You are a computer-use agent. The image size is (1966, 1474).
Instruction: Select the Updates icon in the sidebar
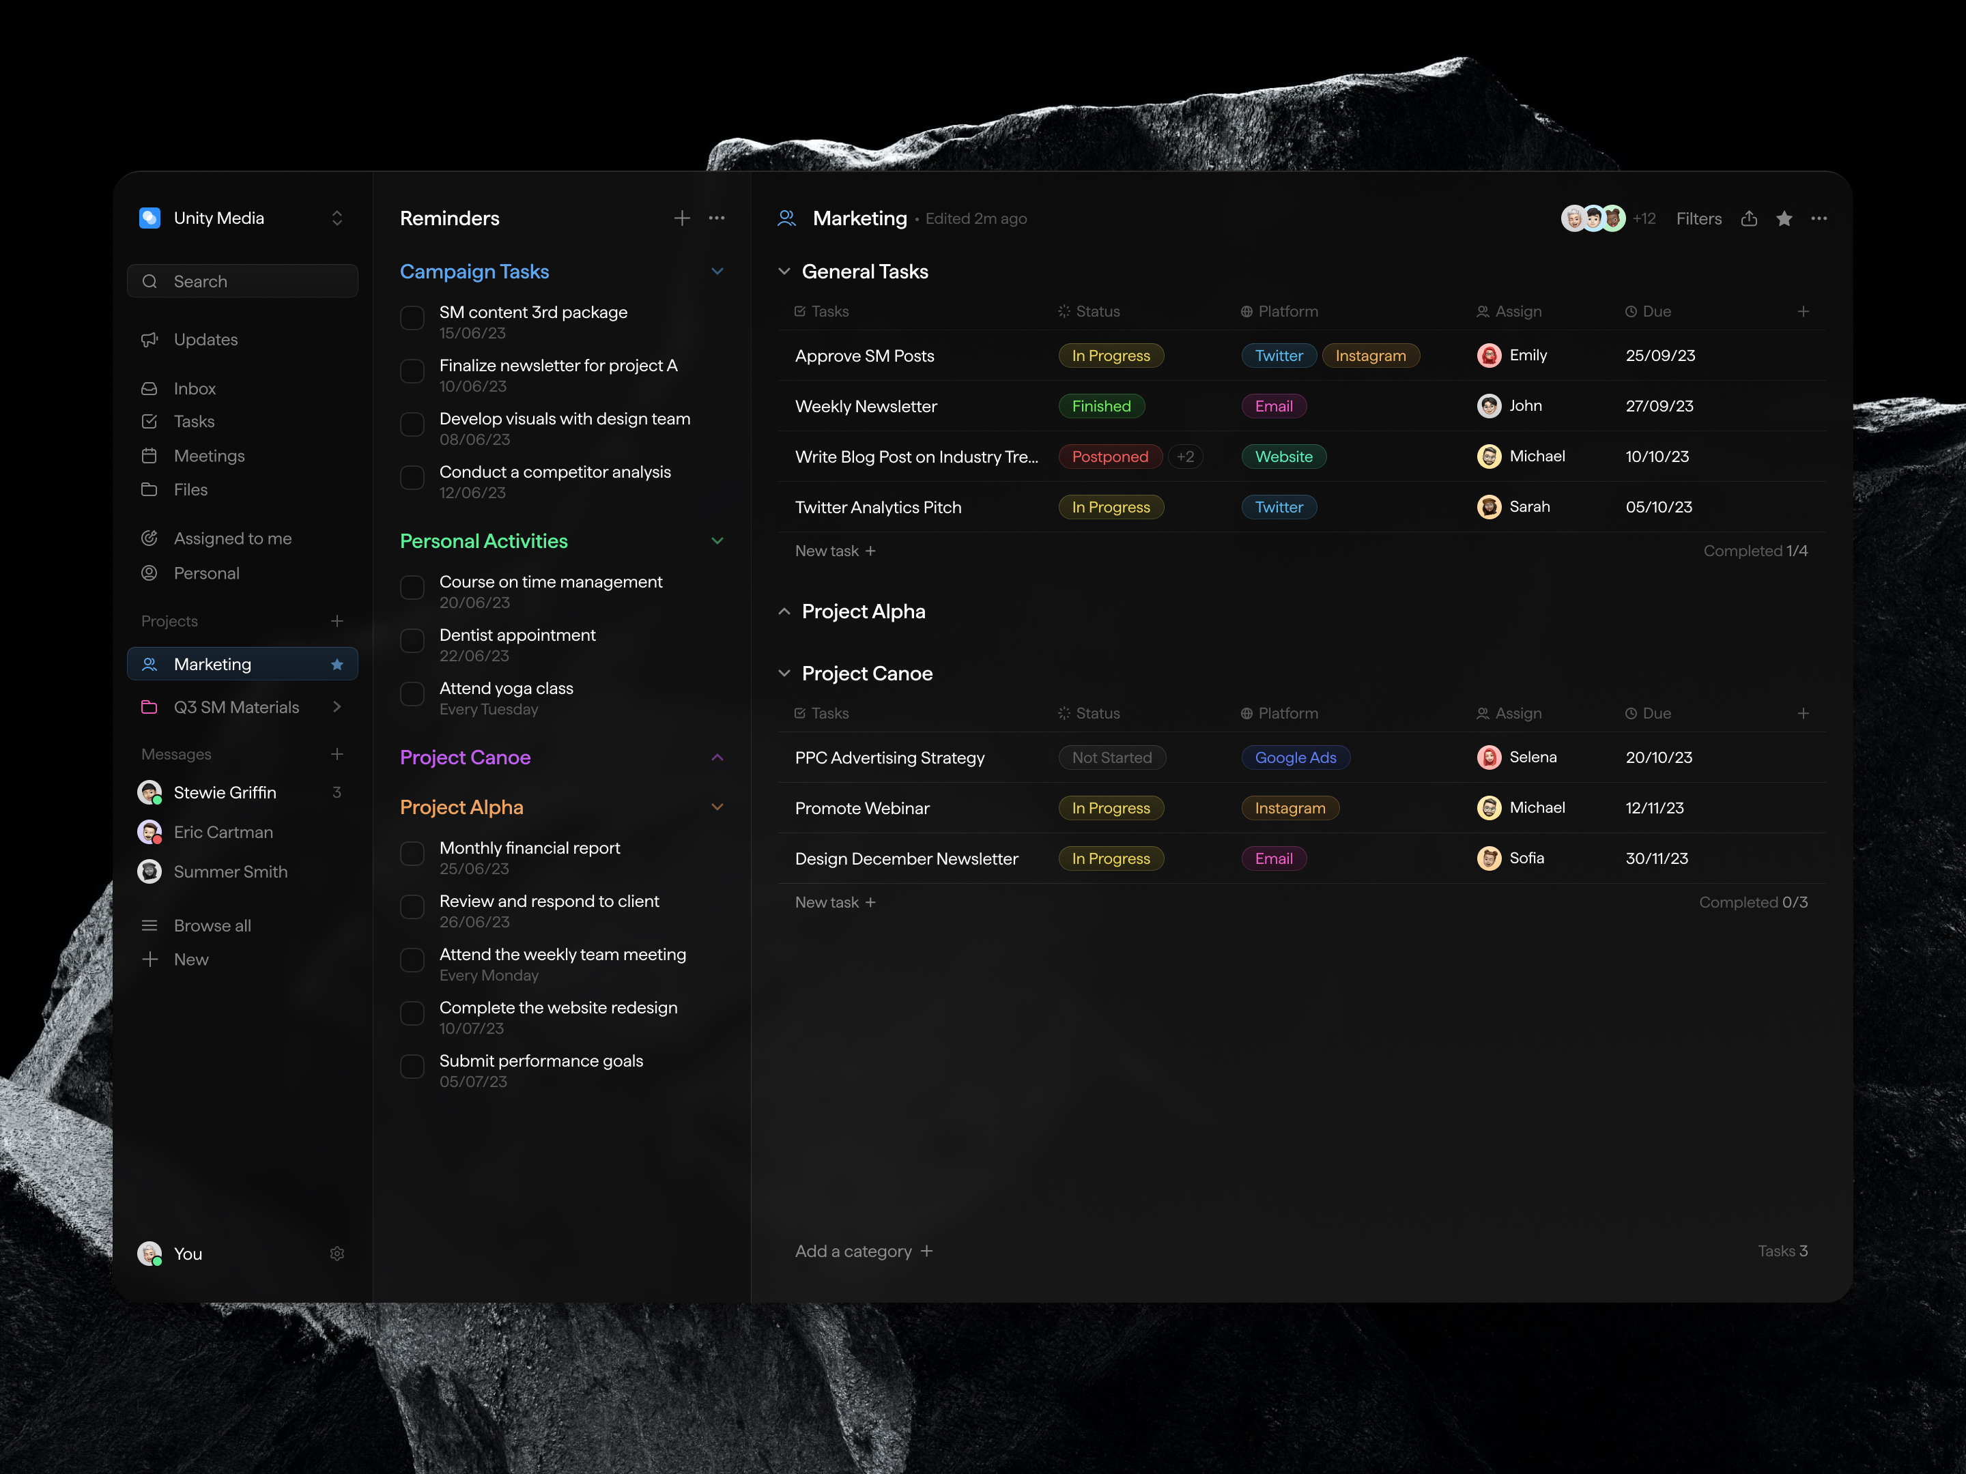coord(150,338)
